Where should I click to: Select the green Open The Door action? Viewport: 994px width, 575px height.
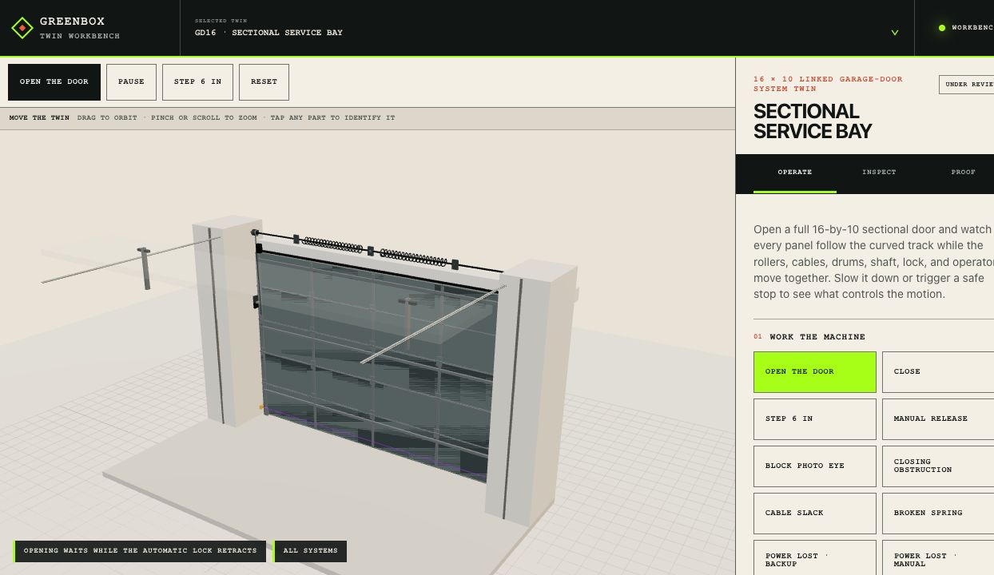click(x=815, y=372)
